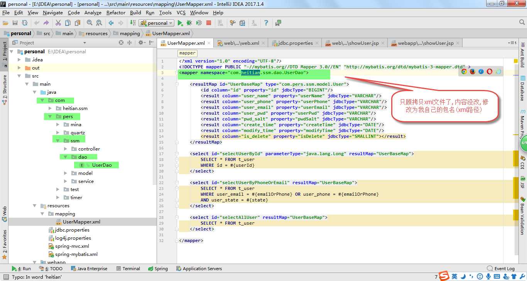Fold the resultMap block in editor gutter
This screenshot has width=527, height=281.
[177, 84]
